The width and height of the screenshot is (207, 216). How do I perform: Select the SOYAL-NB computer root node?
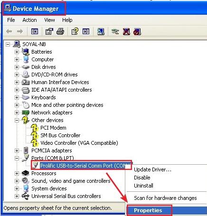tap(34, 44)
